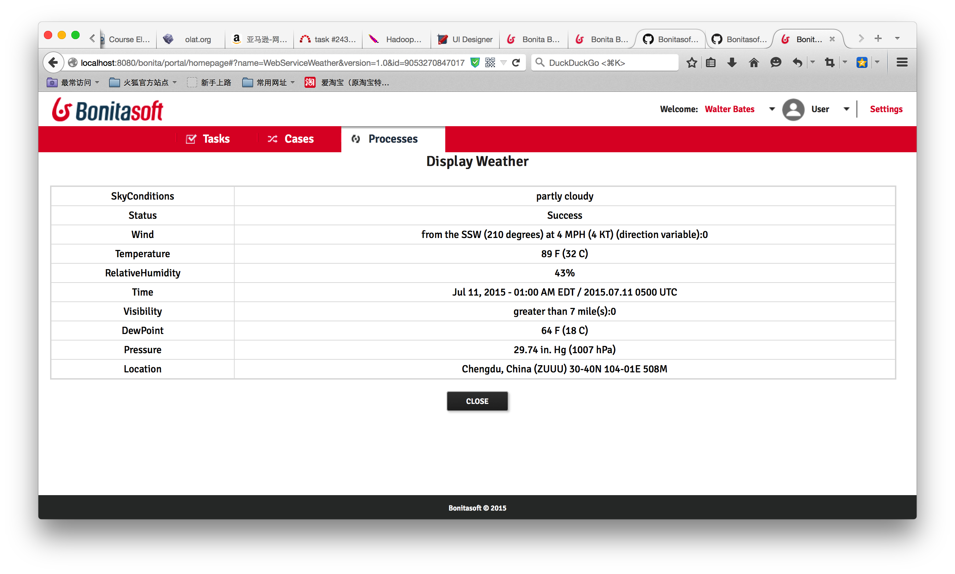Switch to the Cases tab
This screenshot has height=574, width=955.
(291, 139)
